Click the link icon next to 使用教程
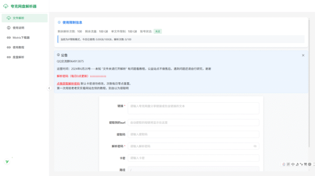Viewport: 315px width, 176px height. tap(9, 47)
